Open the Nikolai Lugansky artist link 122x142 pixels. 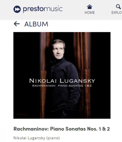pos(29,138)
